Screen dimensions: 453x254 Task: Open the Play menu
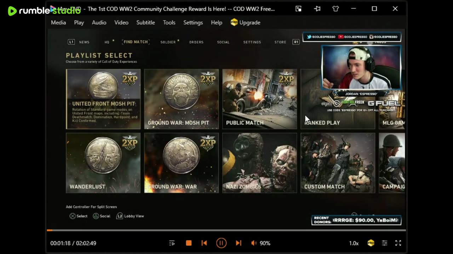coord(79,23)
